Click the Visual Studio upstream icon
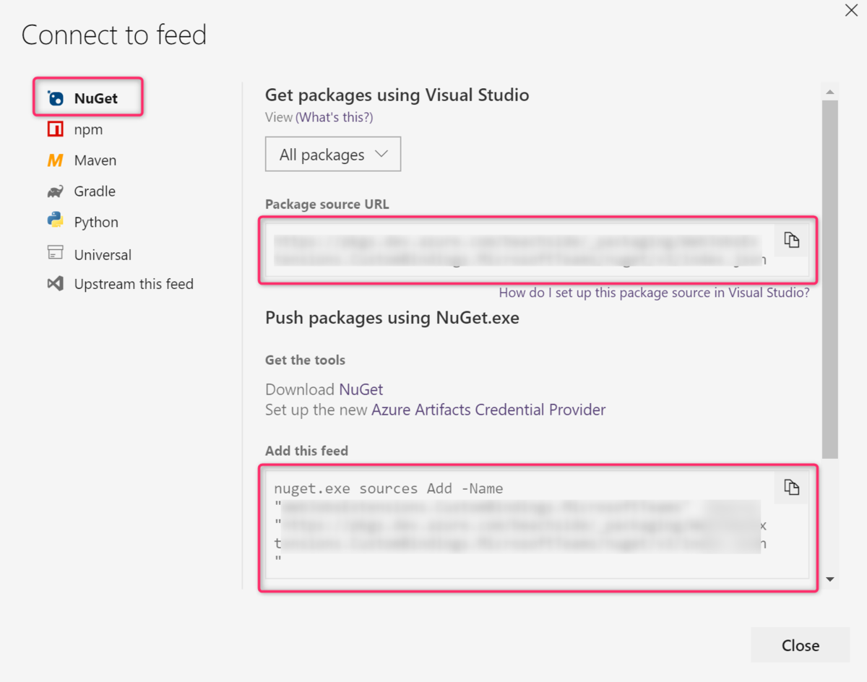 pyautogui.click(x=56, y=284)
